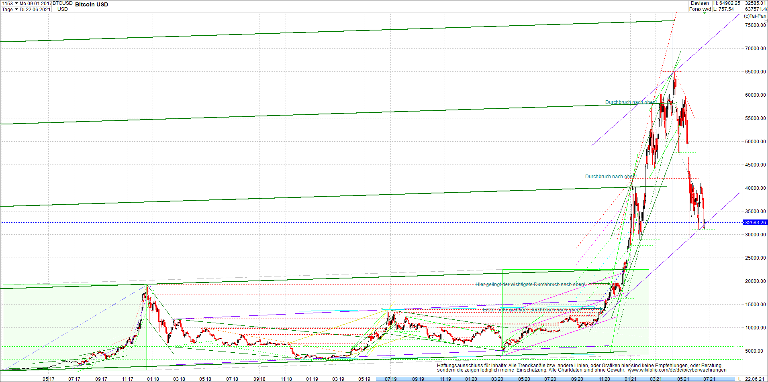Click the upper "Durchbruch nach oben!" annotation

[x=631, y=102]
